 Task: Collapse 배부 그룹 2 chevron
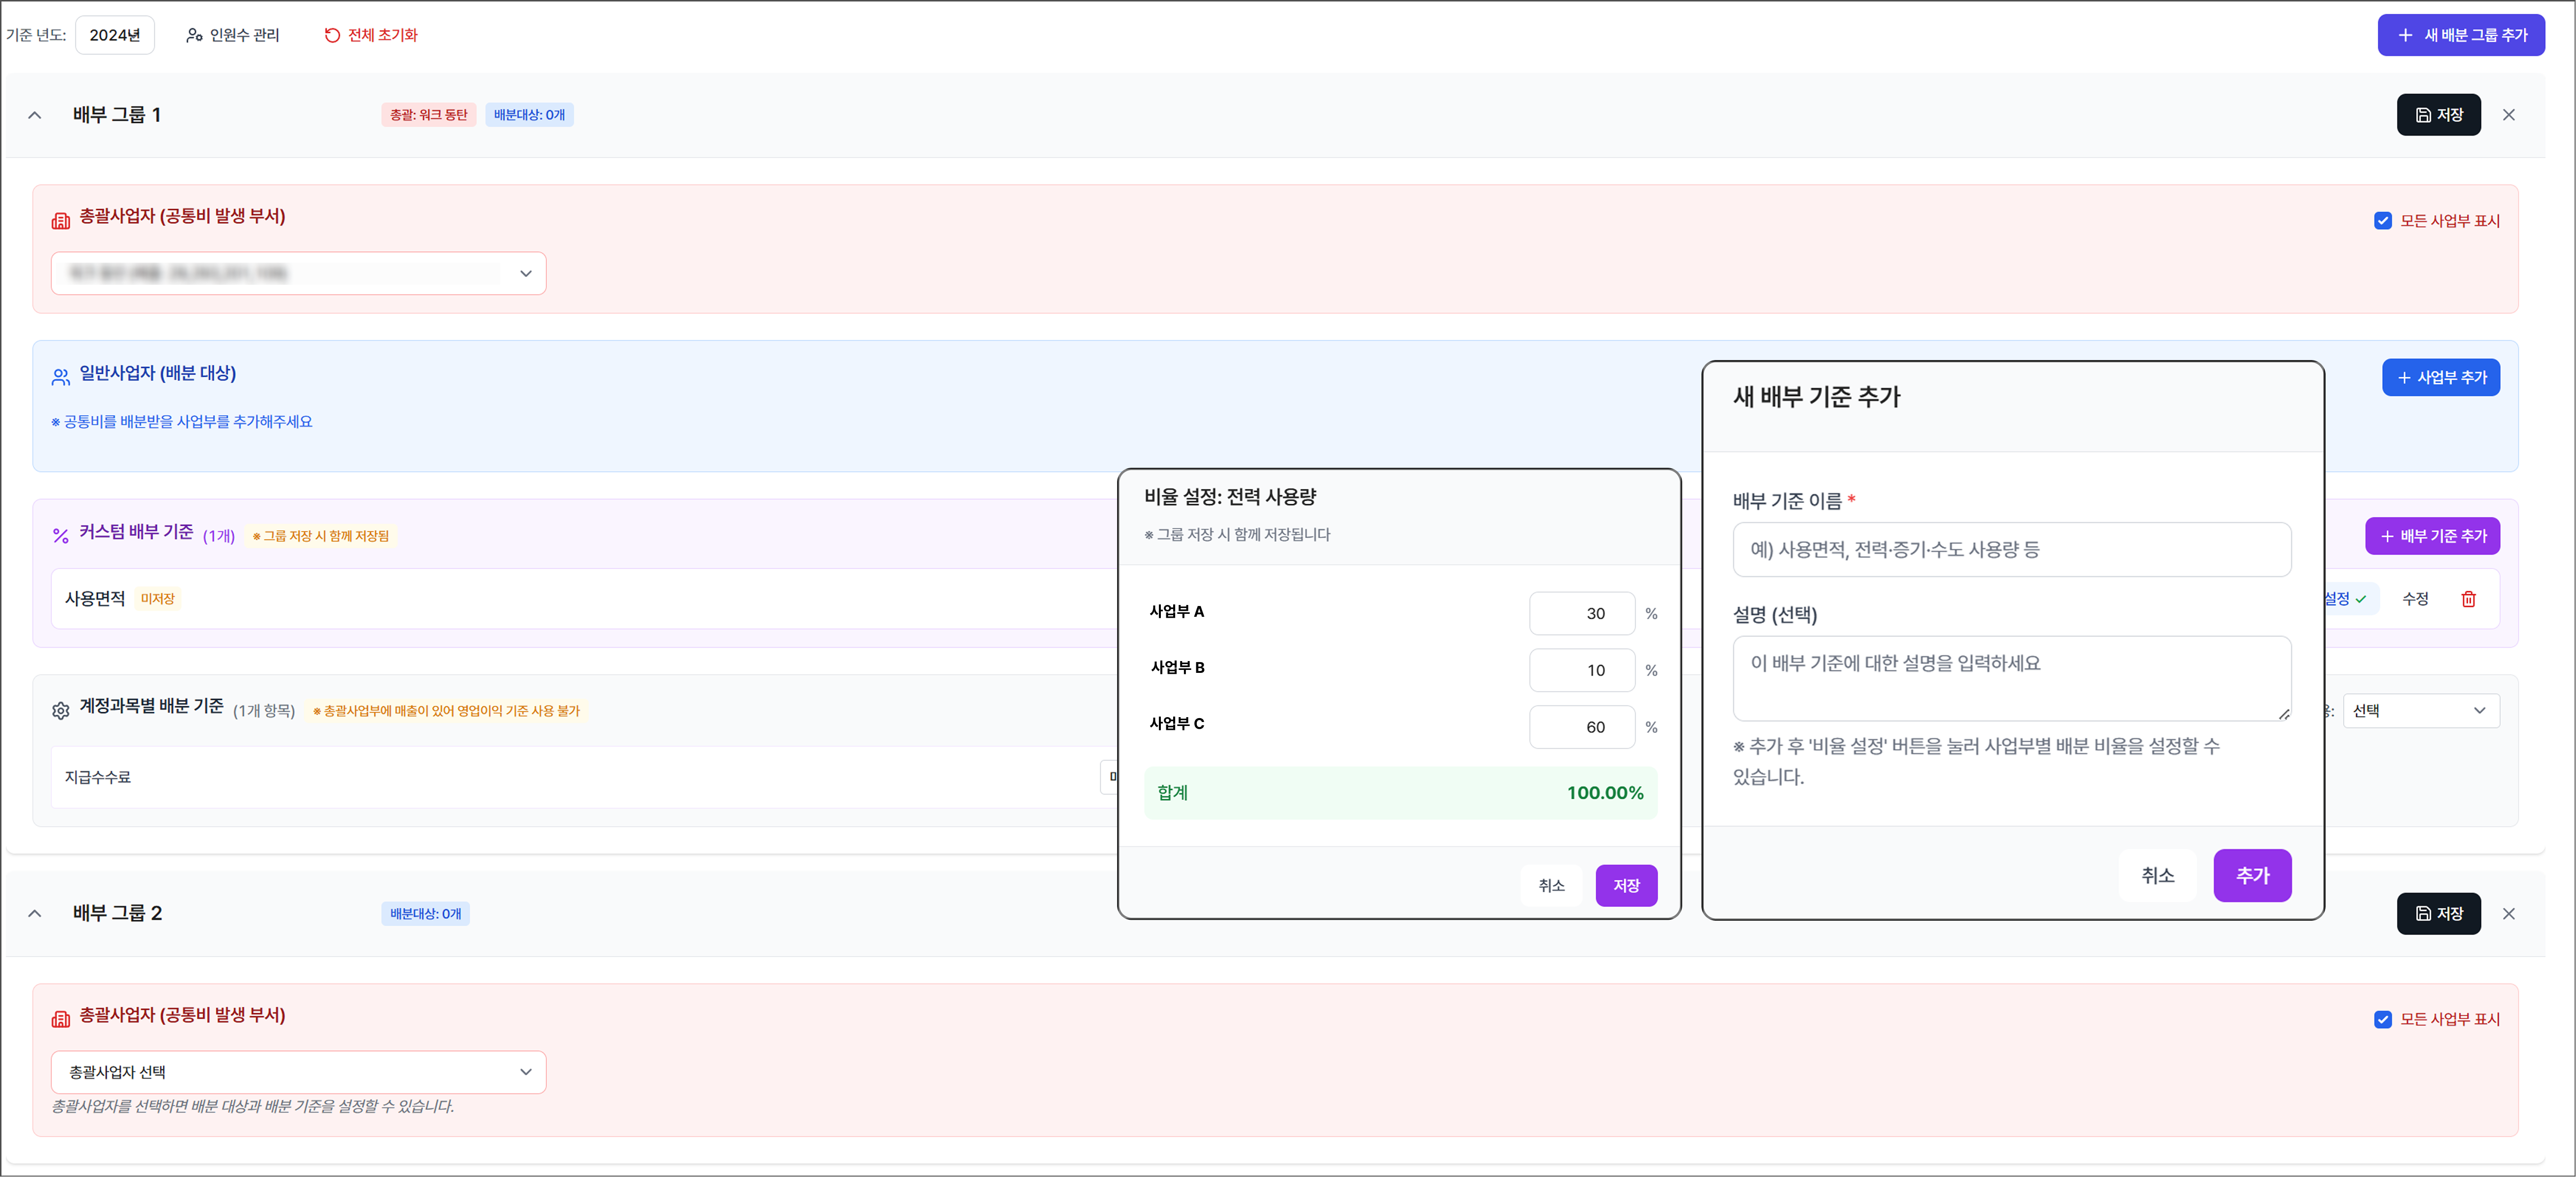click(x=35, y=913)
